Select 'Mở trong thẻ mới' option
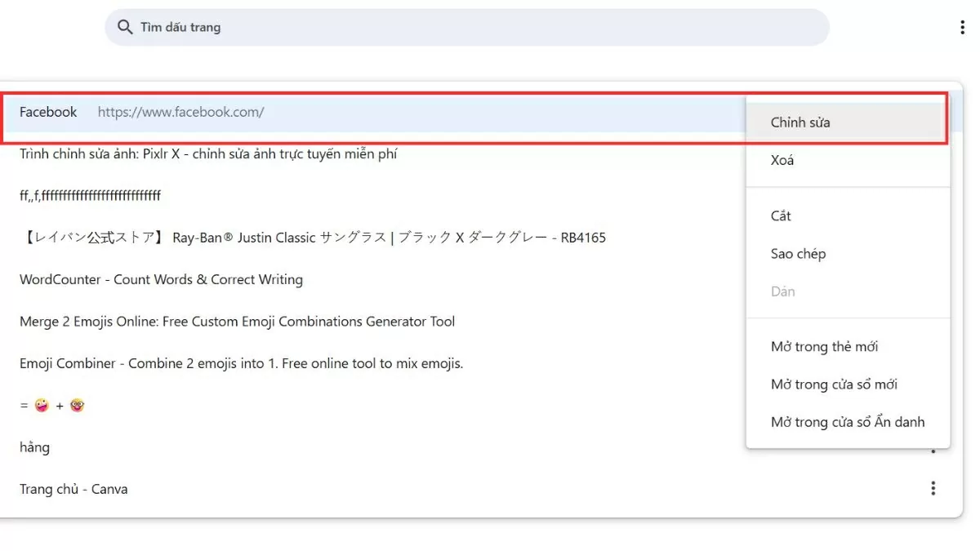Viewport: 980px width, 551px height. coord(824,347)
